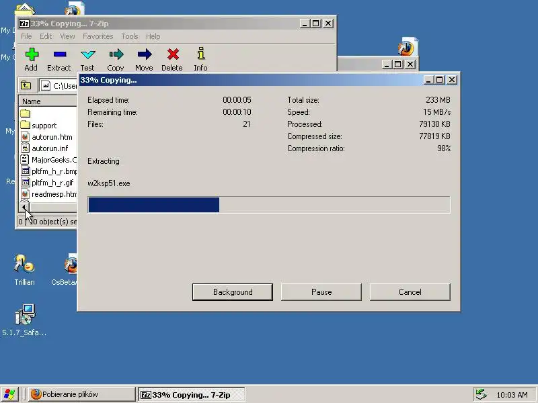Click the taskbar clock showing 10:03 AM
Viewport: 538px width, 403px height.
click(x=512, y=395)
